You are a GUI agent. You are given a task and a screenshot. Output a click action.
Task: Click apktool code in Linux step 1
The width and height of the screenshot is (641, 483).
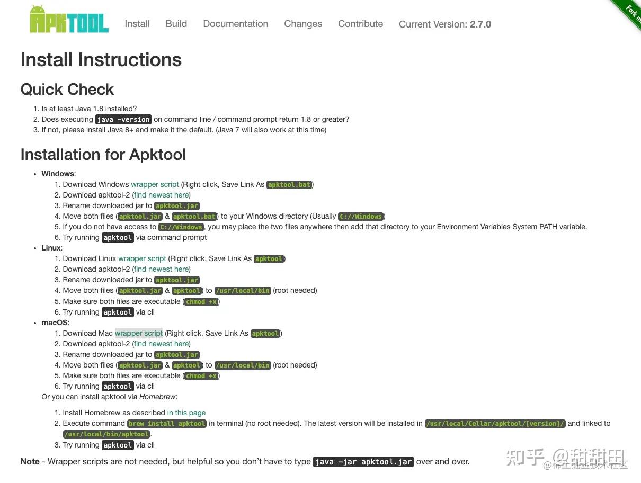pos(269,259)
